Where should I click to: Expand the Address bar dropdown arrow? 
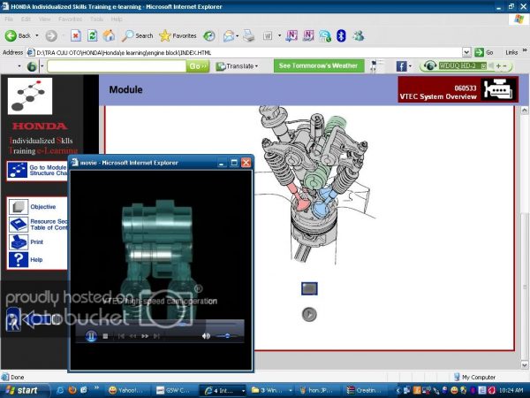pyautogui.click(x=466, y=52)
